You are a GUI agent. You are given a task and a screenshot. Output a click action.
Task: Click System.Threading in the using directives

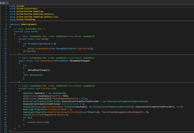(x=25, y=19)
